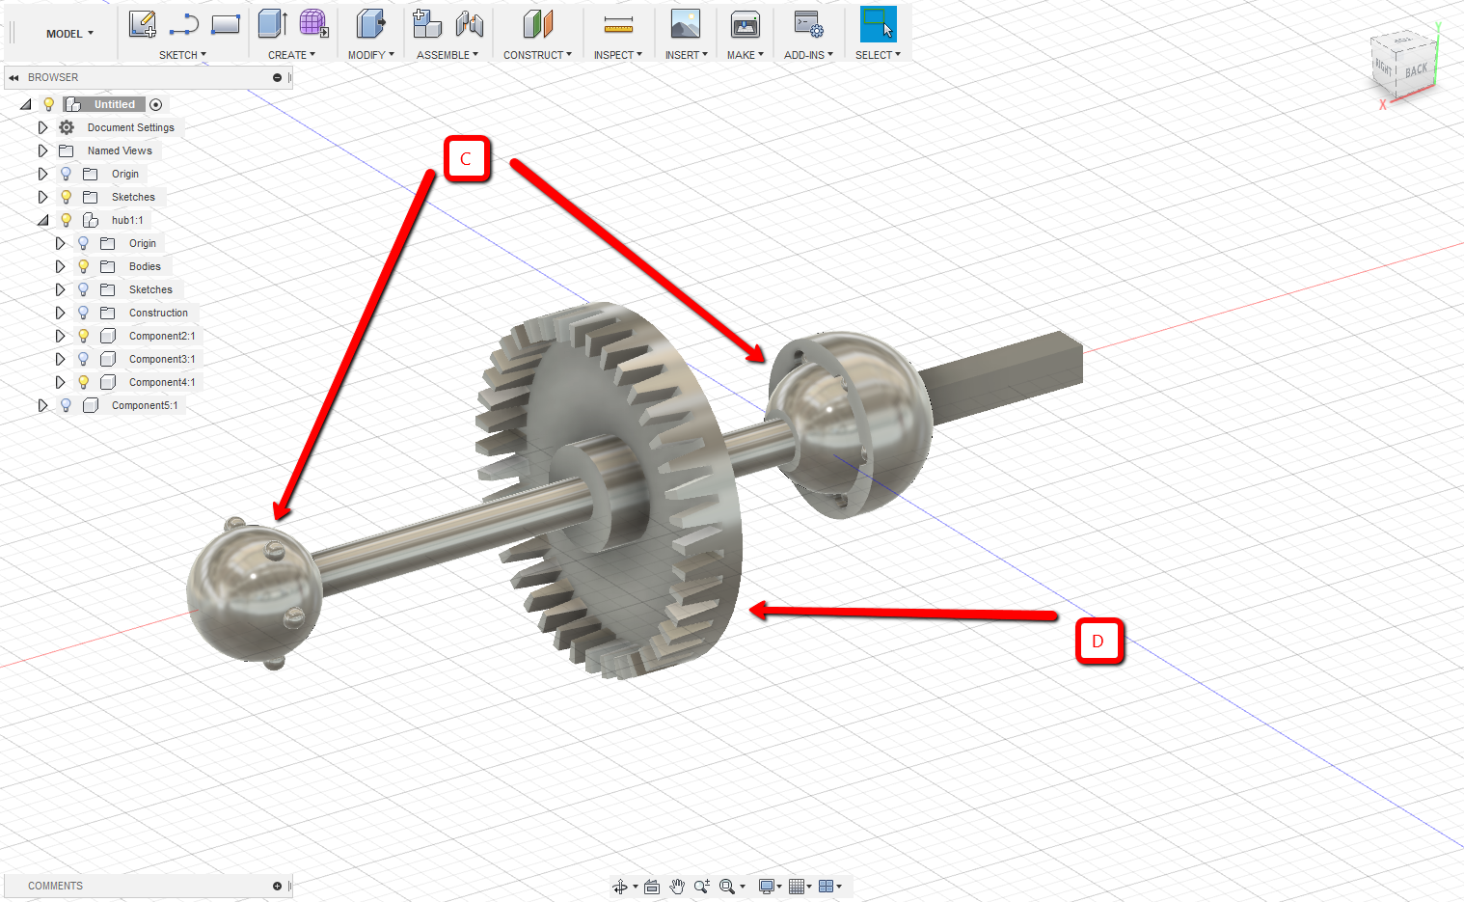Expand the Component3:1 node
The height and width of the screenshot is (902, 1464).
point(60,359)
